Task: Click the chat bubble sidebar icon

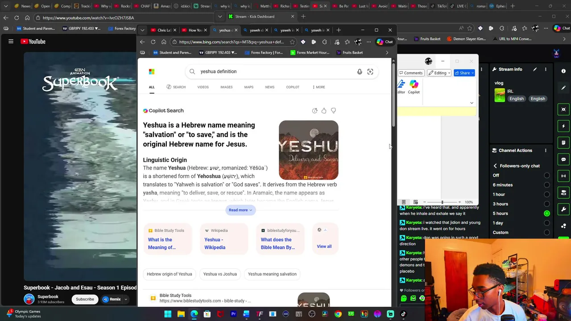Action: (563, 159)
